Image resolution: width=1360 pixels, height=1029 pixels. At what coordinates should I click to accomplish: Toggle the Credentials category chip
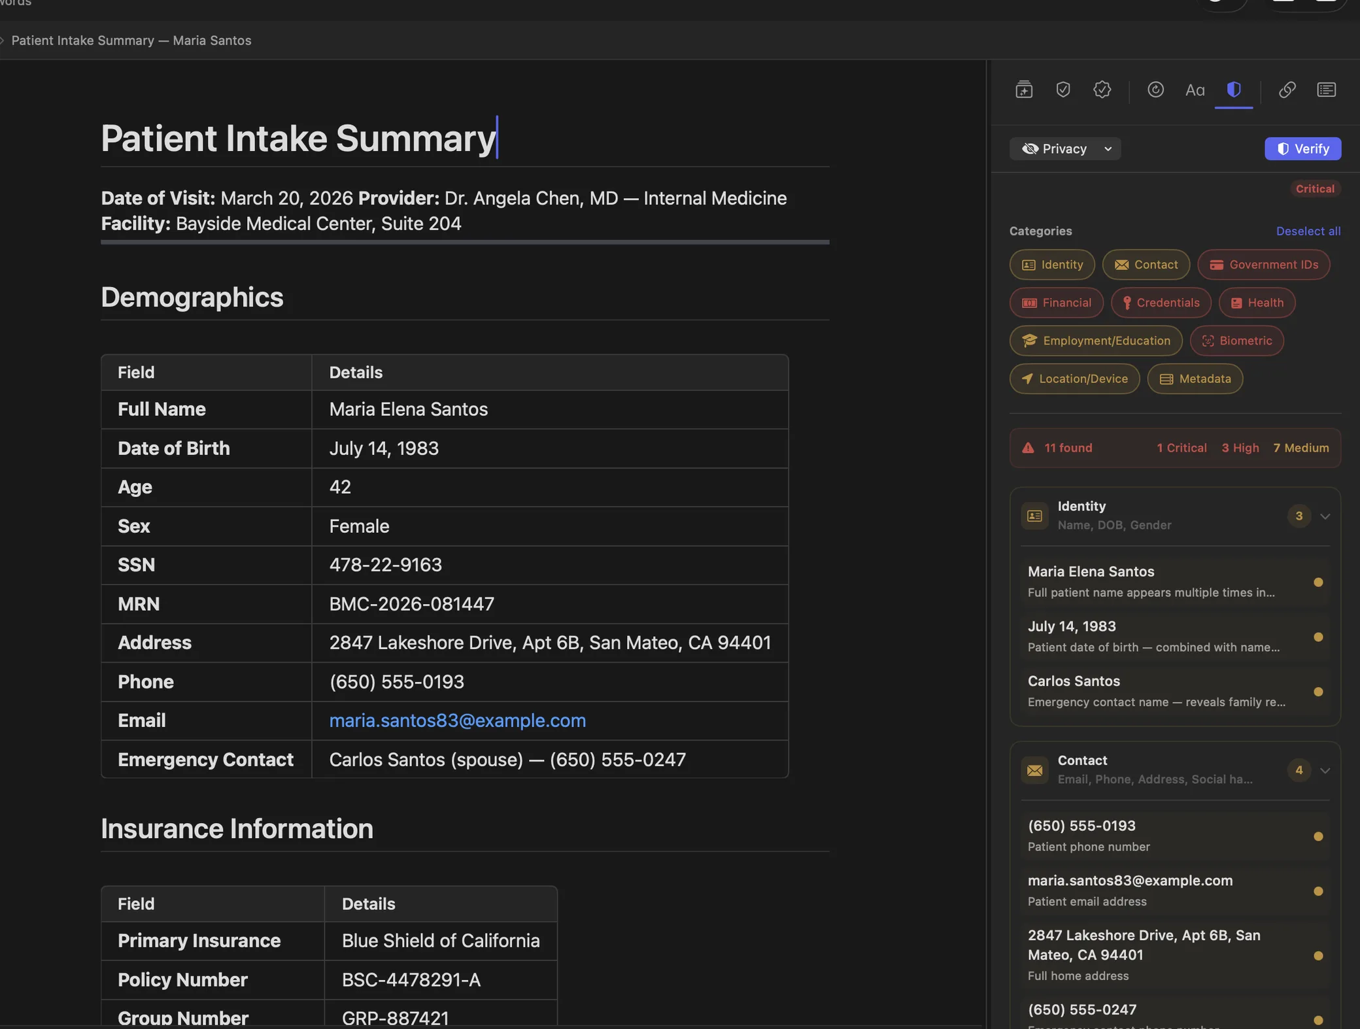click(x=1161, y=303)
